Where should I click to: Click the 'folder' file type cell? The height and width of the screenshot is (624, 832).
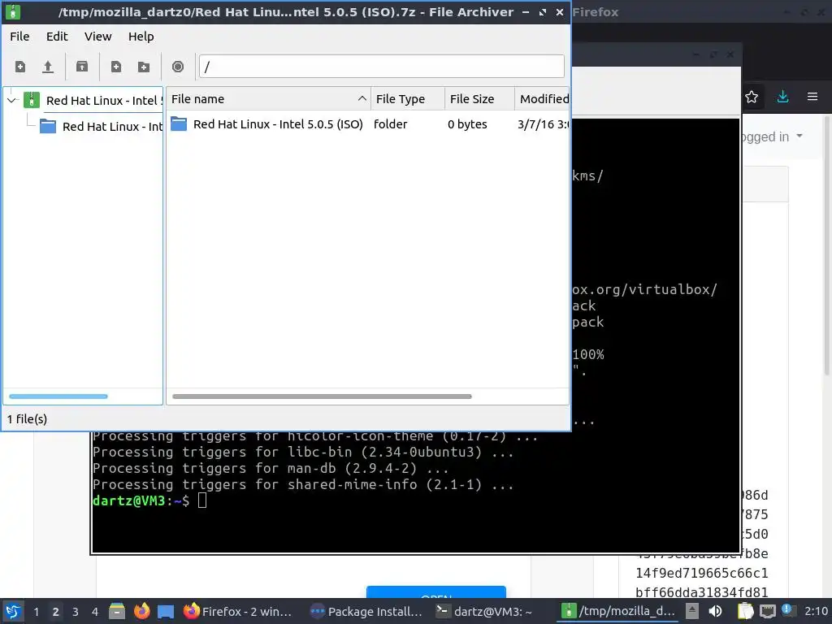point(391,124)
